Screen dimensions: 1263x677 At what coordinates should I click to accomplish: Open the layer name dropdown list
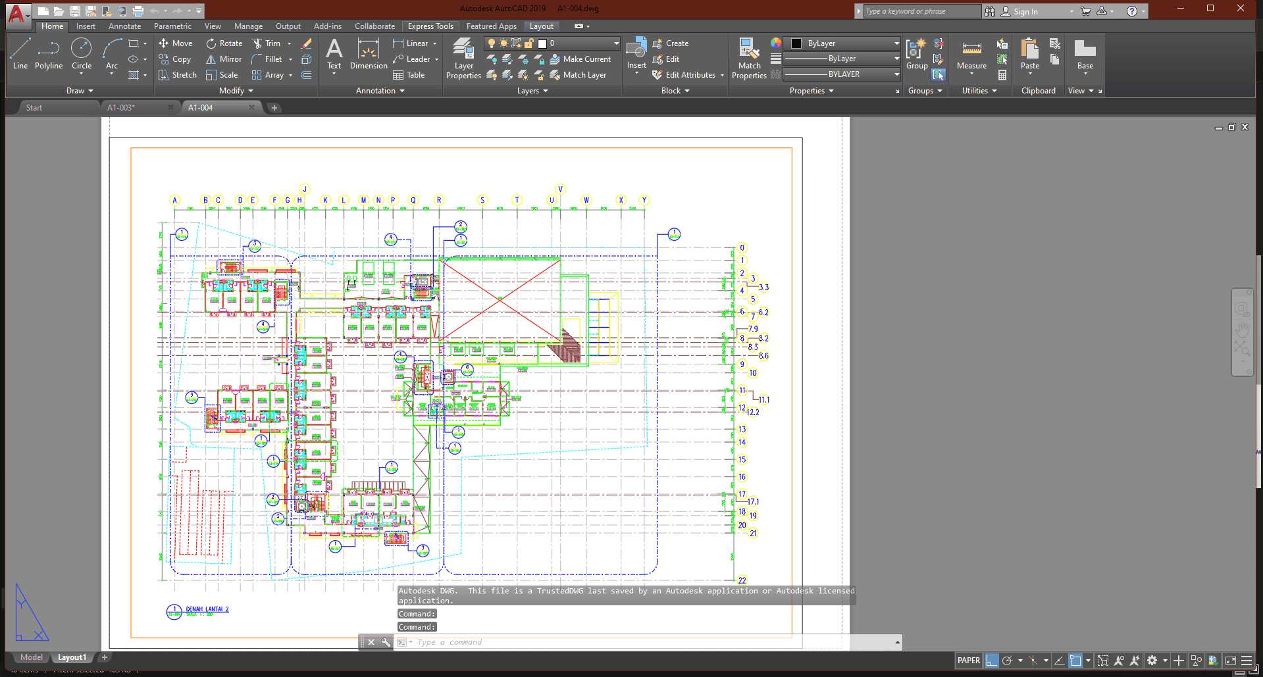click(x=616, y=43)
